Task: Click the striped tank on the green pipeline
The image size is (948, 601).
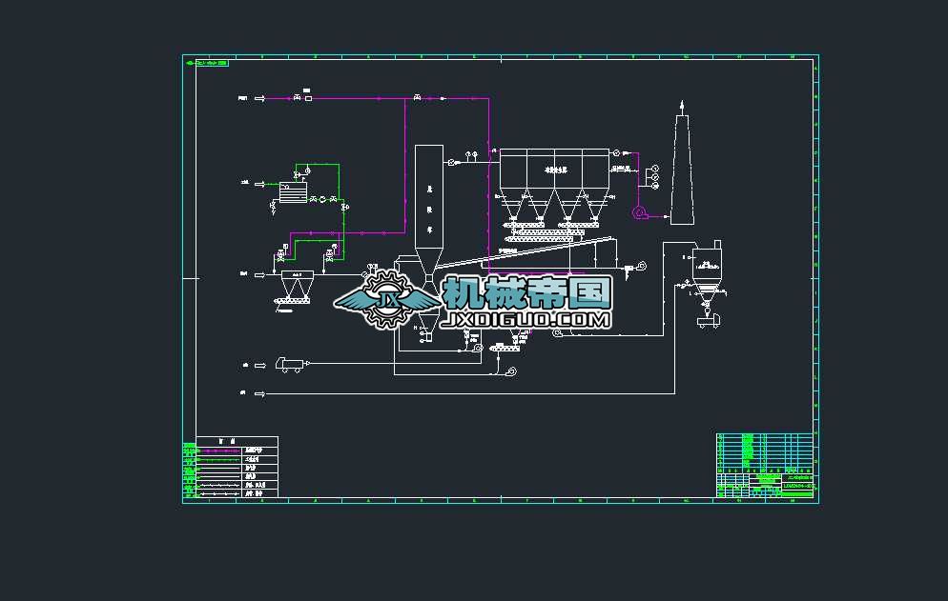Action: tap(293, 192)
